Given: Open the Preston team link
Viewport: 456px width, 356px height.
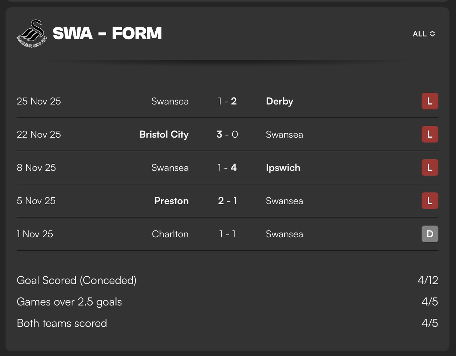Looking at the screenshot, I should pos(171,201).
